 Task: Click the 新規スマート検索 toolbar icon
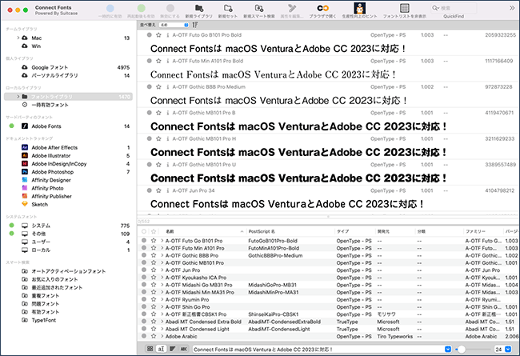[x=259, y=8]
